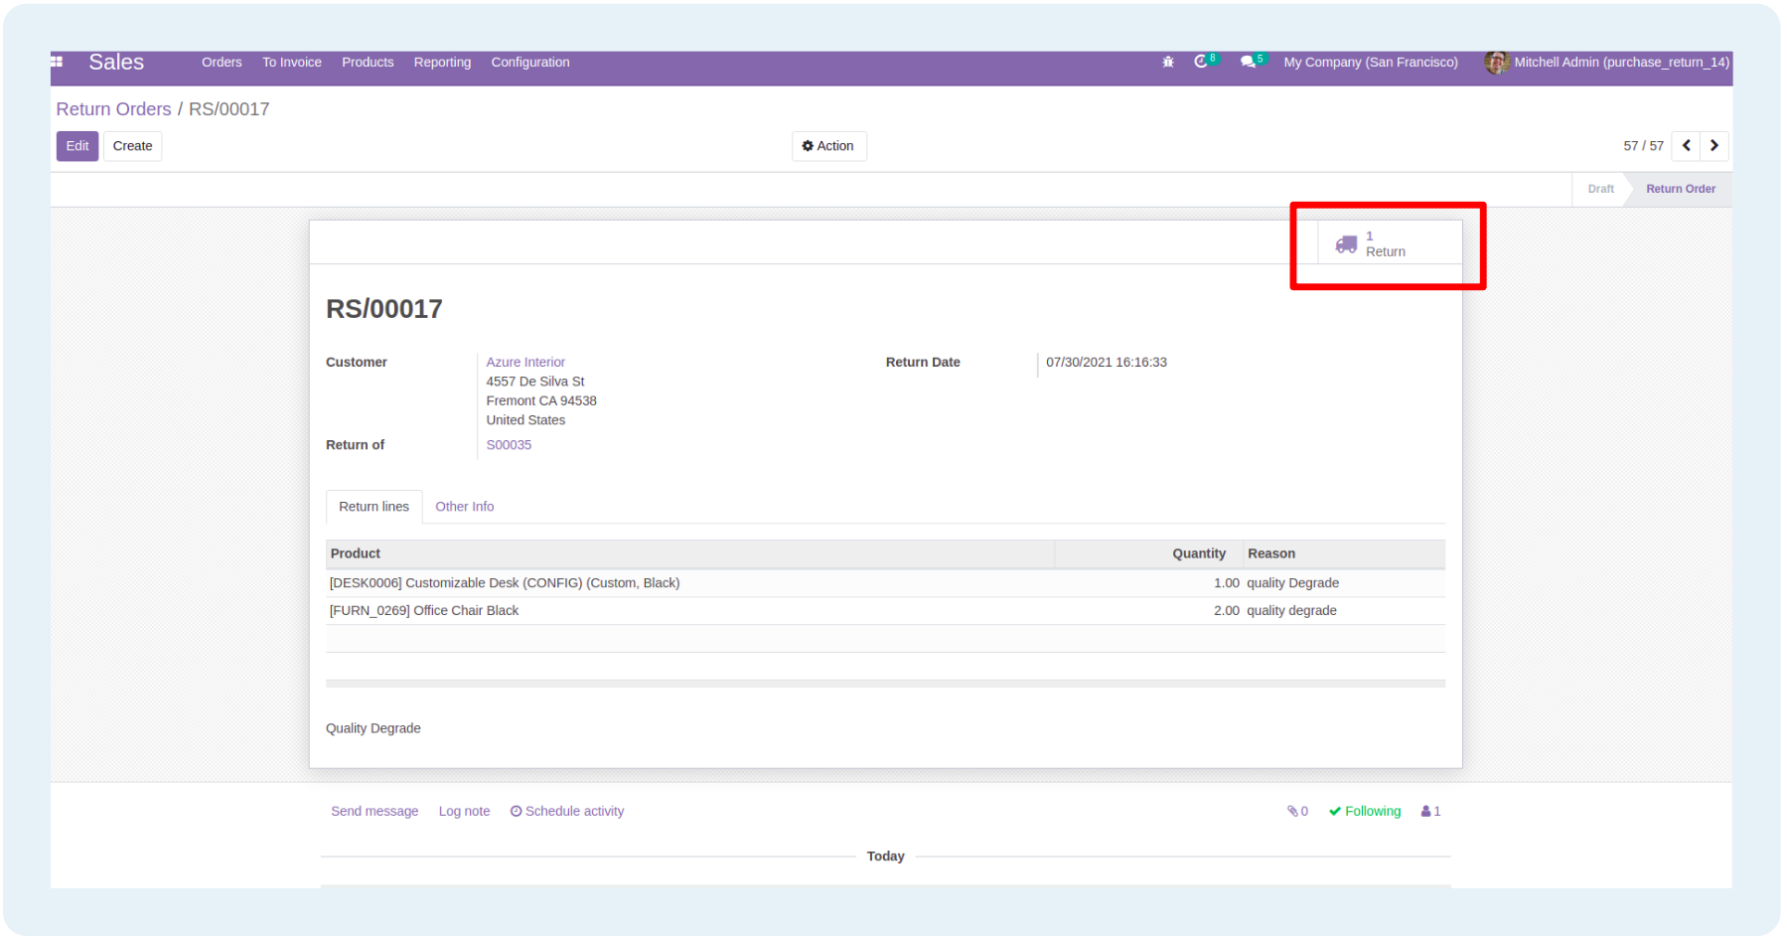Click the truck Return smart button
The width and height of the screenshot is (1787, 937).
click(x=1390, y=243)
